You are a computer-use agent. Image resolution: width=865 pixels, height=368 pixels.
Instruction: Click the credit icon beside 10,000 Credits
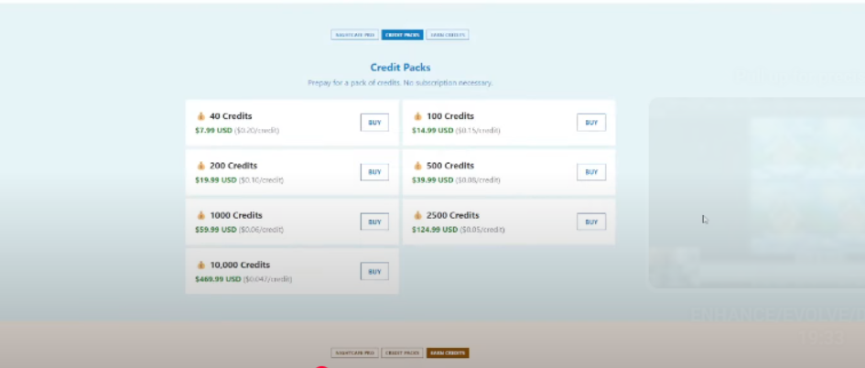200,265
